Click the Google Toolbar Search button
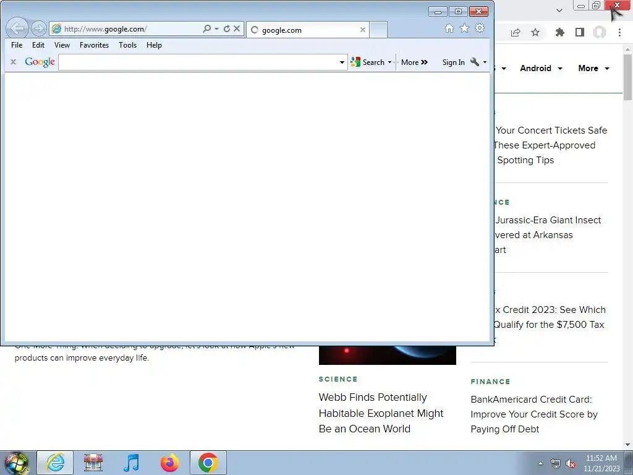The image size is (633, 475). tap(368, 62)
